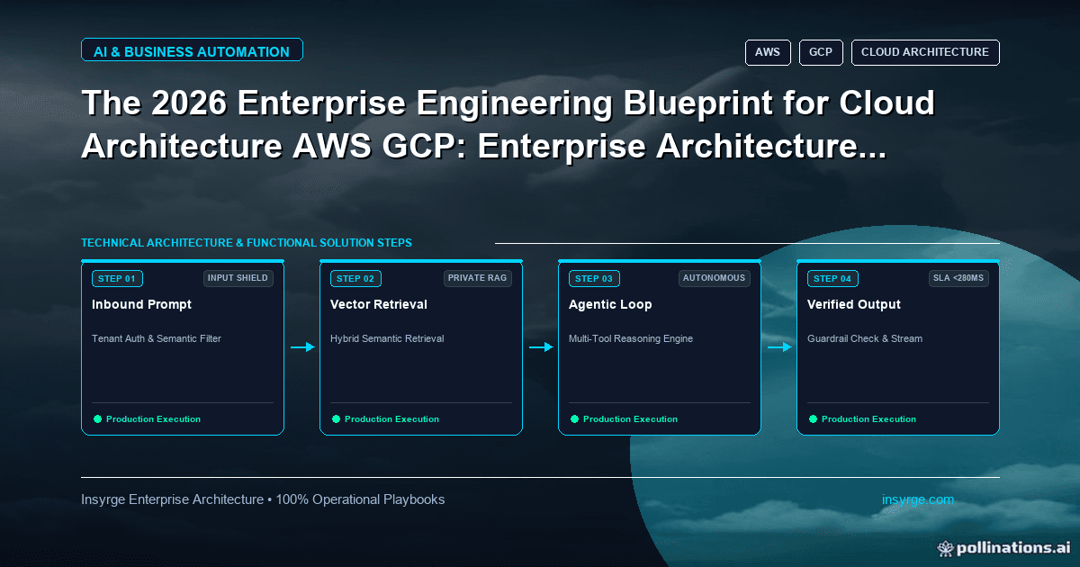This screenshot has height=567, width=1080.
Task: Click Production Execution in Agentic Loop card
Action: [x=630, y=419]
